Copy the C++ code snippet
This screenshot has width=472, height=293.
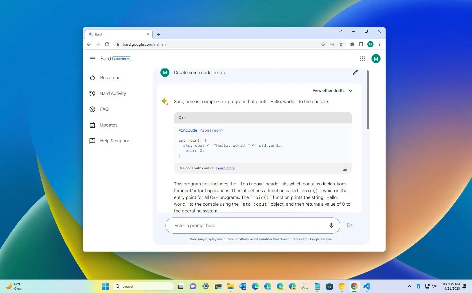pyautogui.click(x=345, y=168)
